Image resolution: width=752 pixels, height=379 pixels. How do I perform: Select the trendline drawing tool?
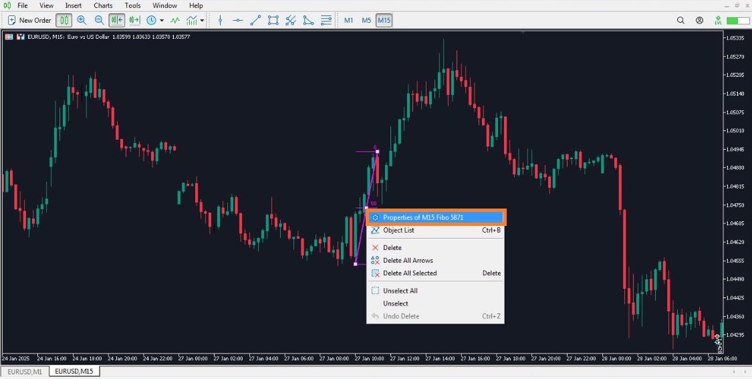255,20
